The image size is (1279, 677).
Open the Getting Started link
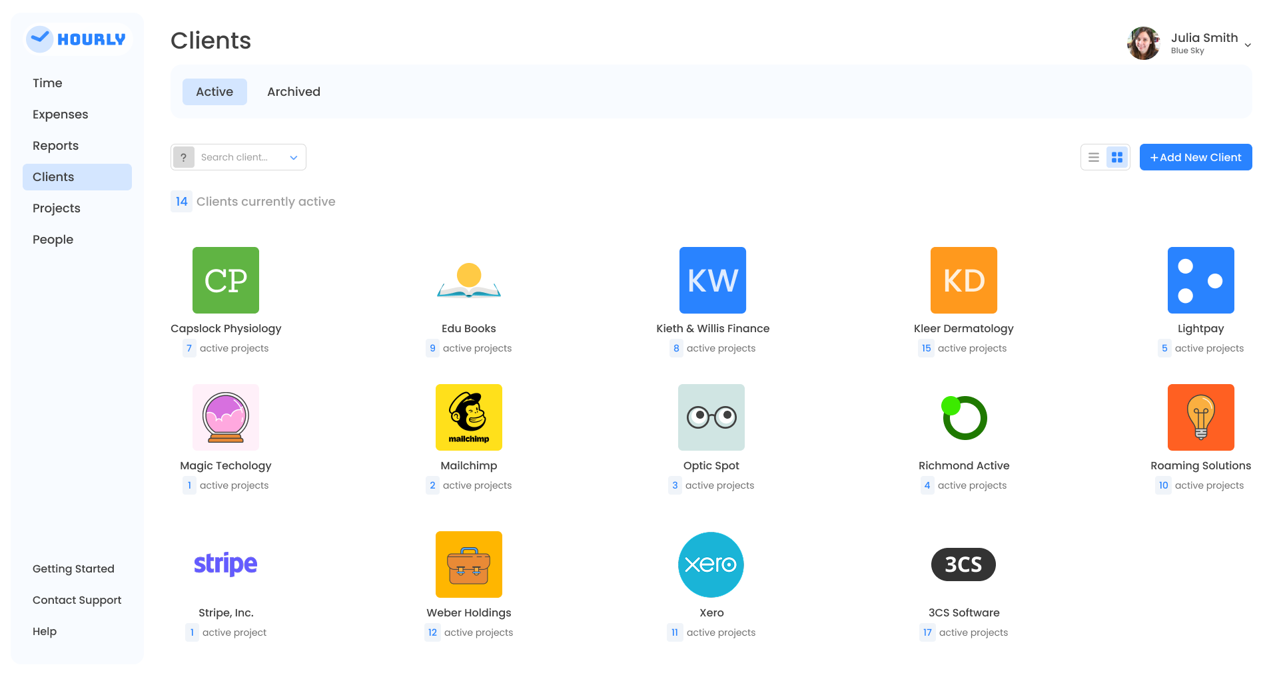click(73, 569)
